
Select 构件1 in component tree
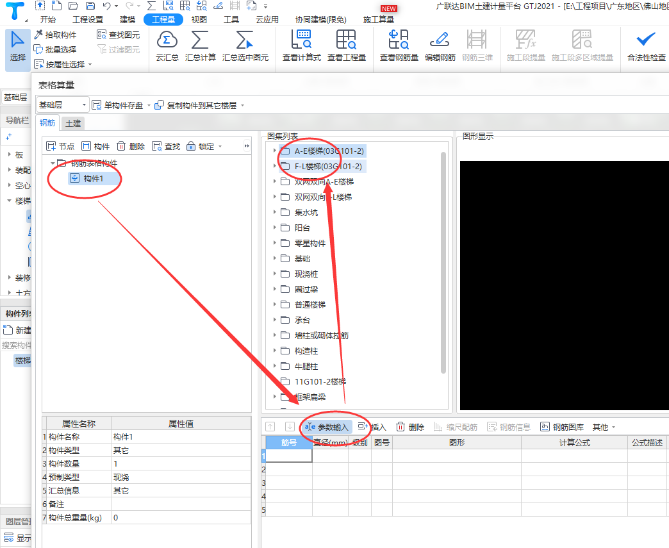tap(93, 178)
